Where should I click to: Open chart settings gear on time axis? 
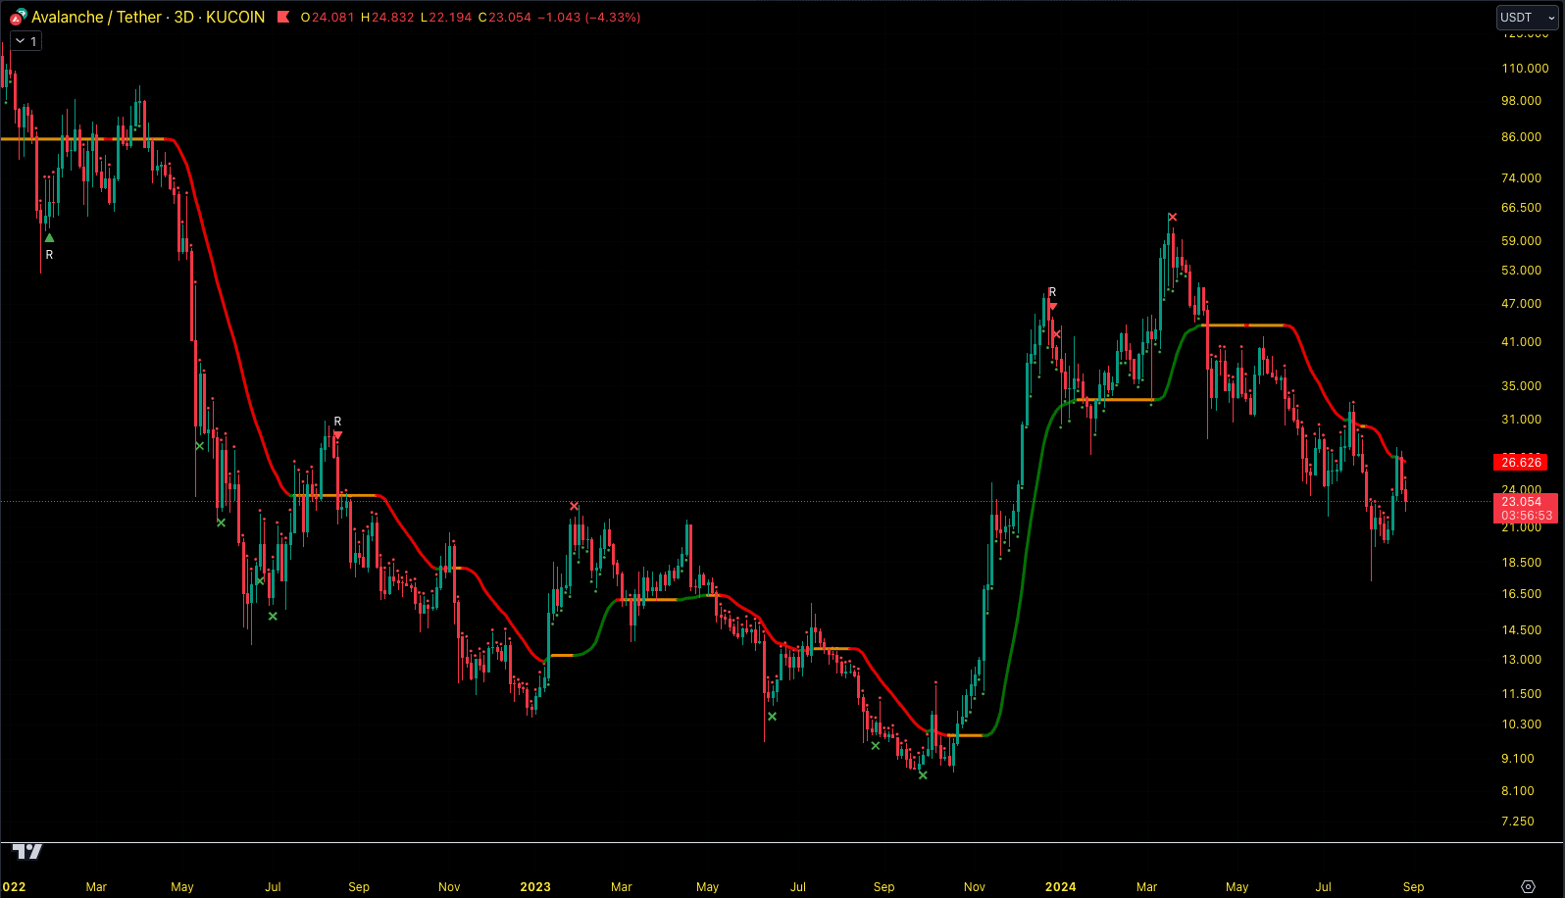click(1528, 886)
